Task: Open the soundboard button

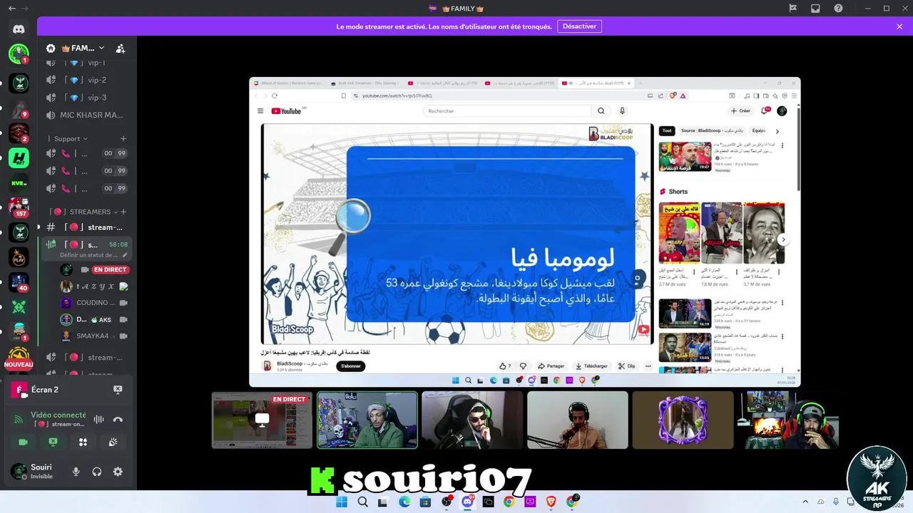Action: tap(113, 442)
